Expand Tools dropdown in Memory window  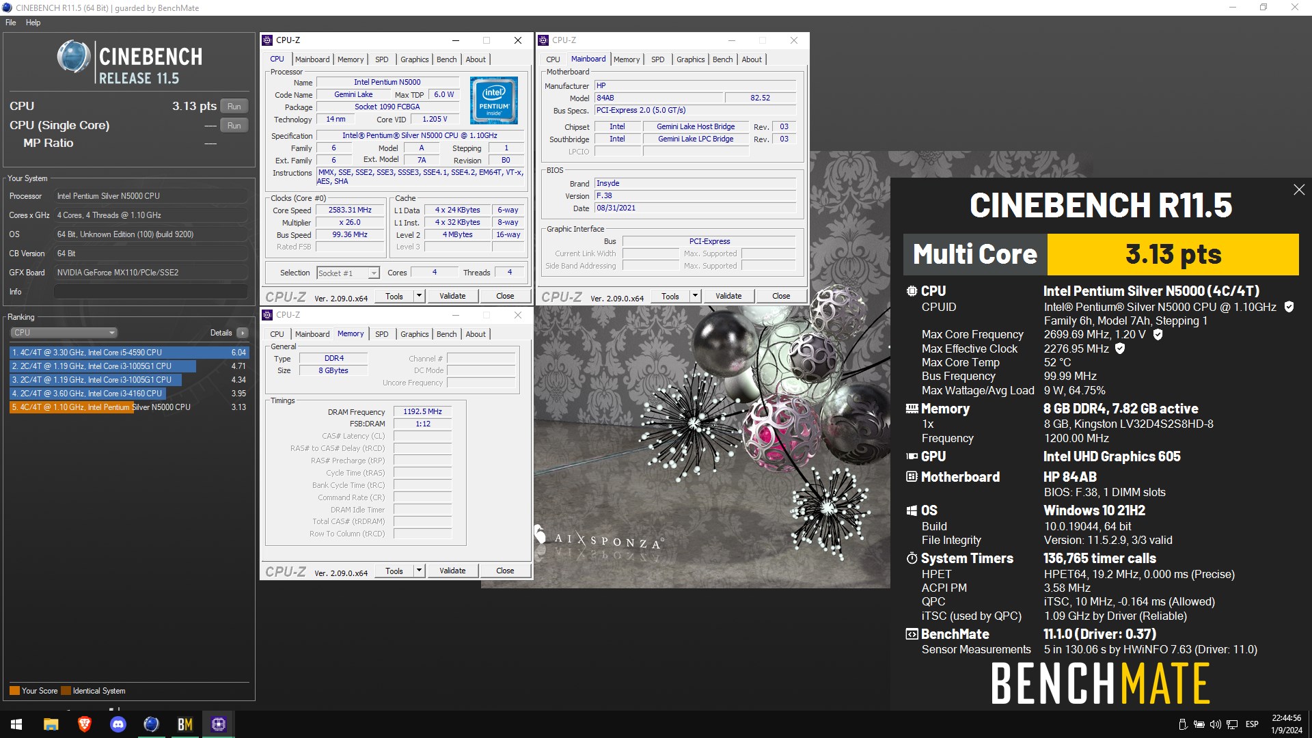(419, 571)
